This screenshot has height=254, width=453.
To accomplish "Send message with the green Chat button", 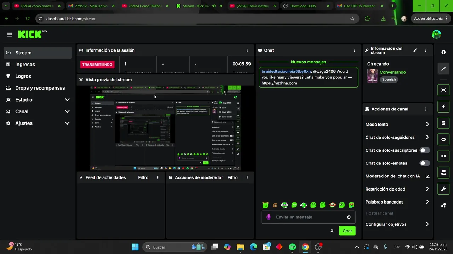I will click(347, 231).
